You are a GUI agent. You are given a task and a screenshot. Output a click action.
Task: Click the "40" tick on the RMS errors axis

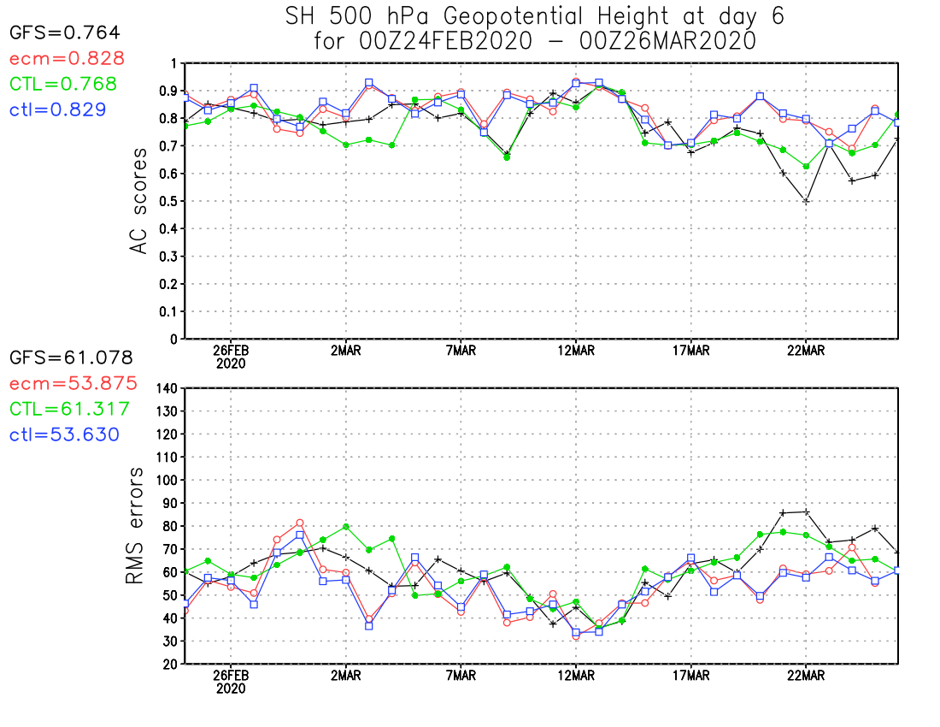[171, 618]
